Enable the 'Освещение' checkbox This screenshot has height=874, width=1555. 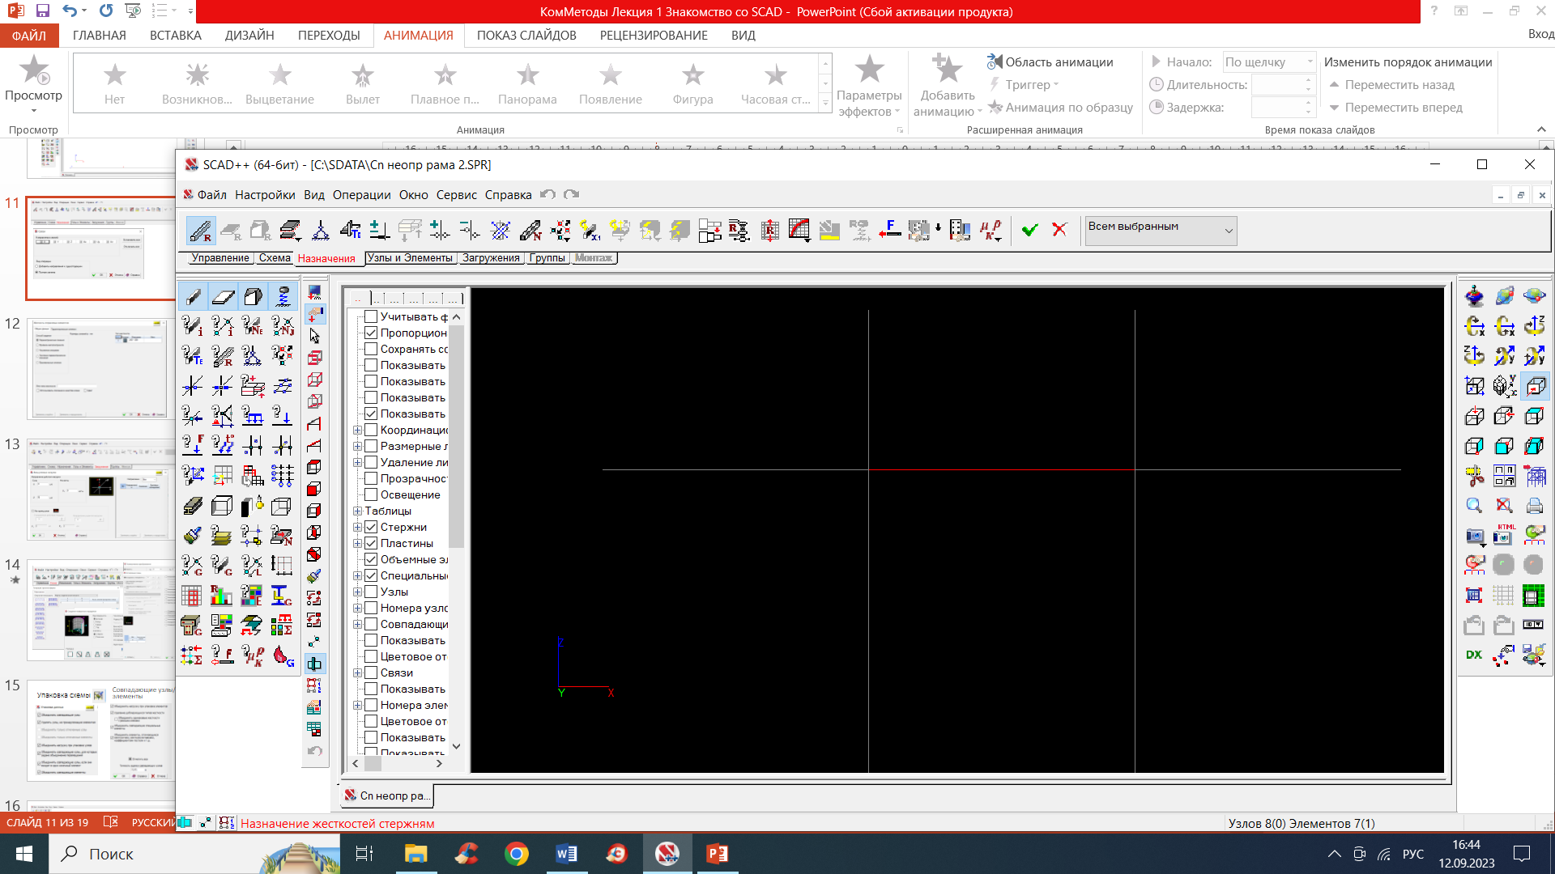click(371, 494)
